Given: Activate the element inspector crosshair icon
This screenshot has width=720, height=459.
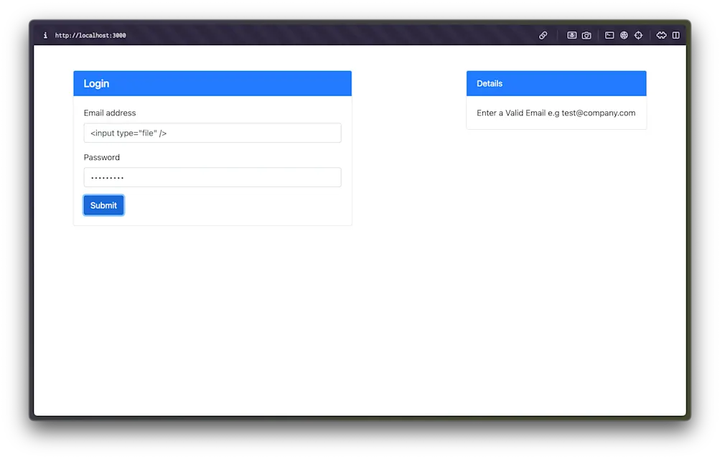Looking at the screenshot, I should [x=638, y=34].
